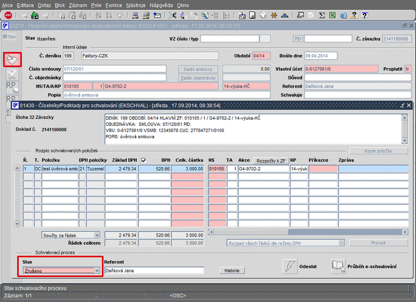
Task: Click the Rozpočty k ZF button
Action: click(x=270, y=161)
